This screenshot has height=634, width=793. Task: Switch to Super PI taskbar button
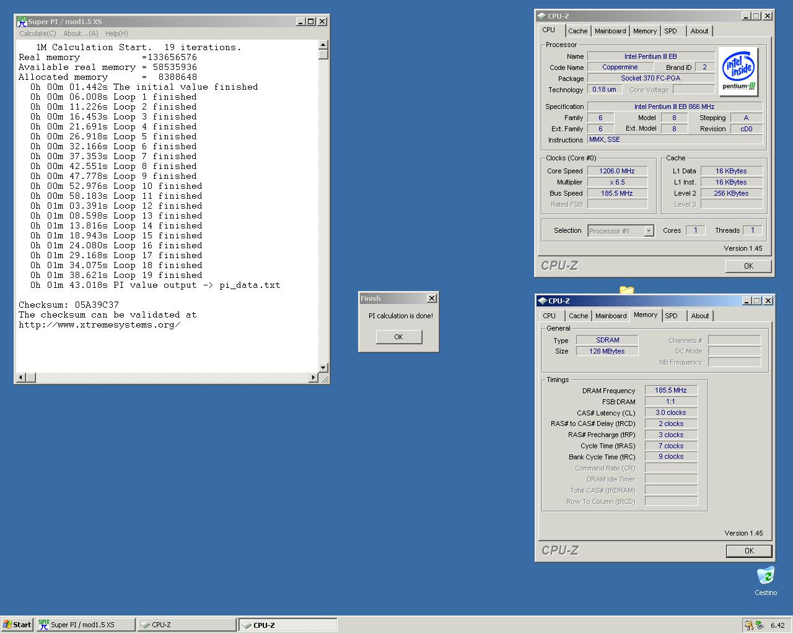(85, 625)
